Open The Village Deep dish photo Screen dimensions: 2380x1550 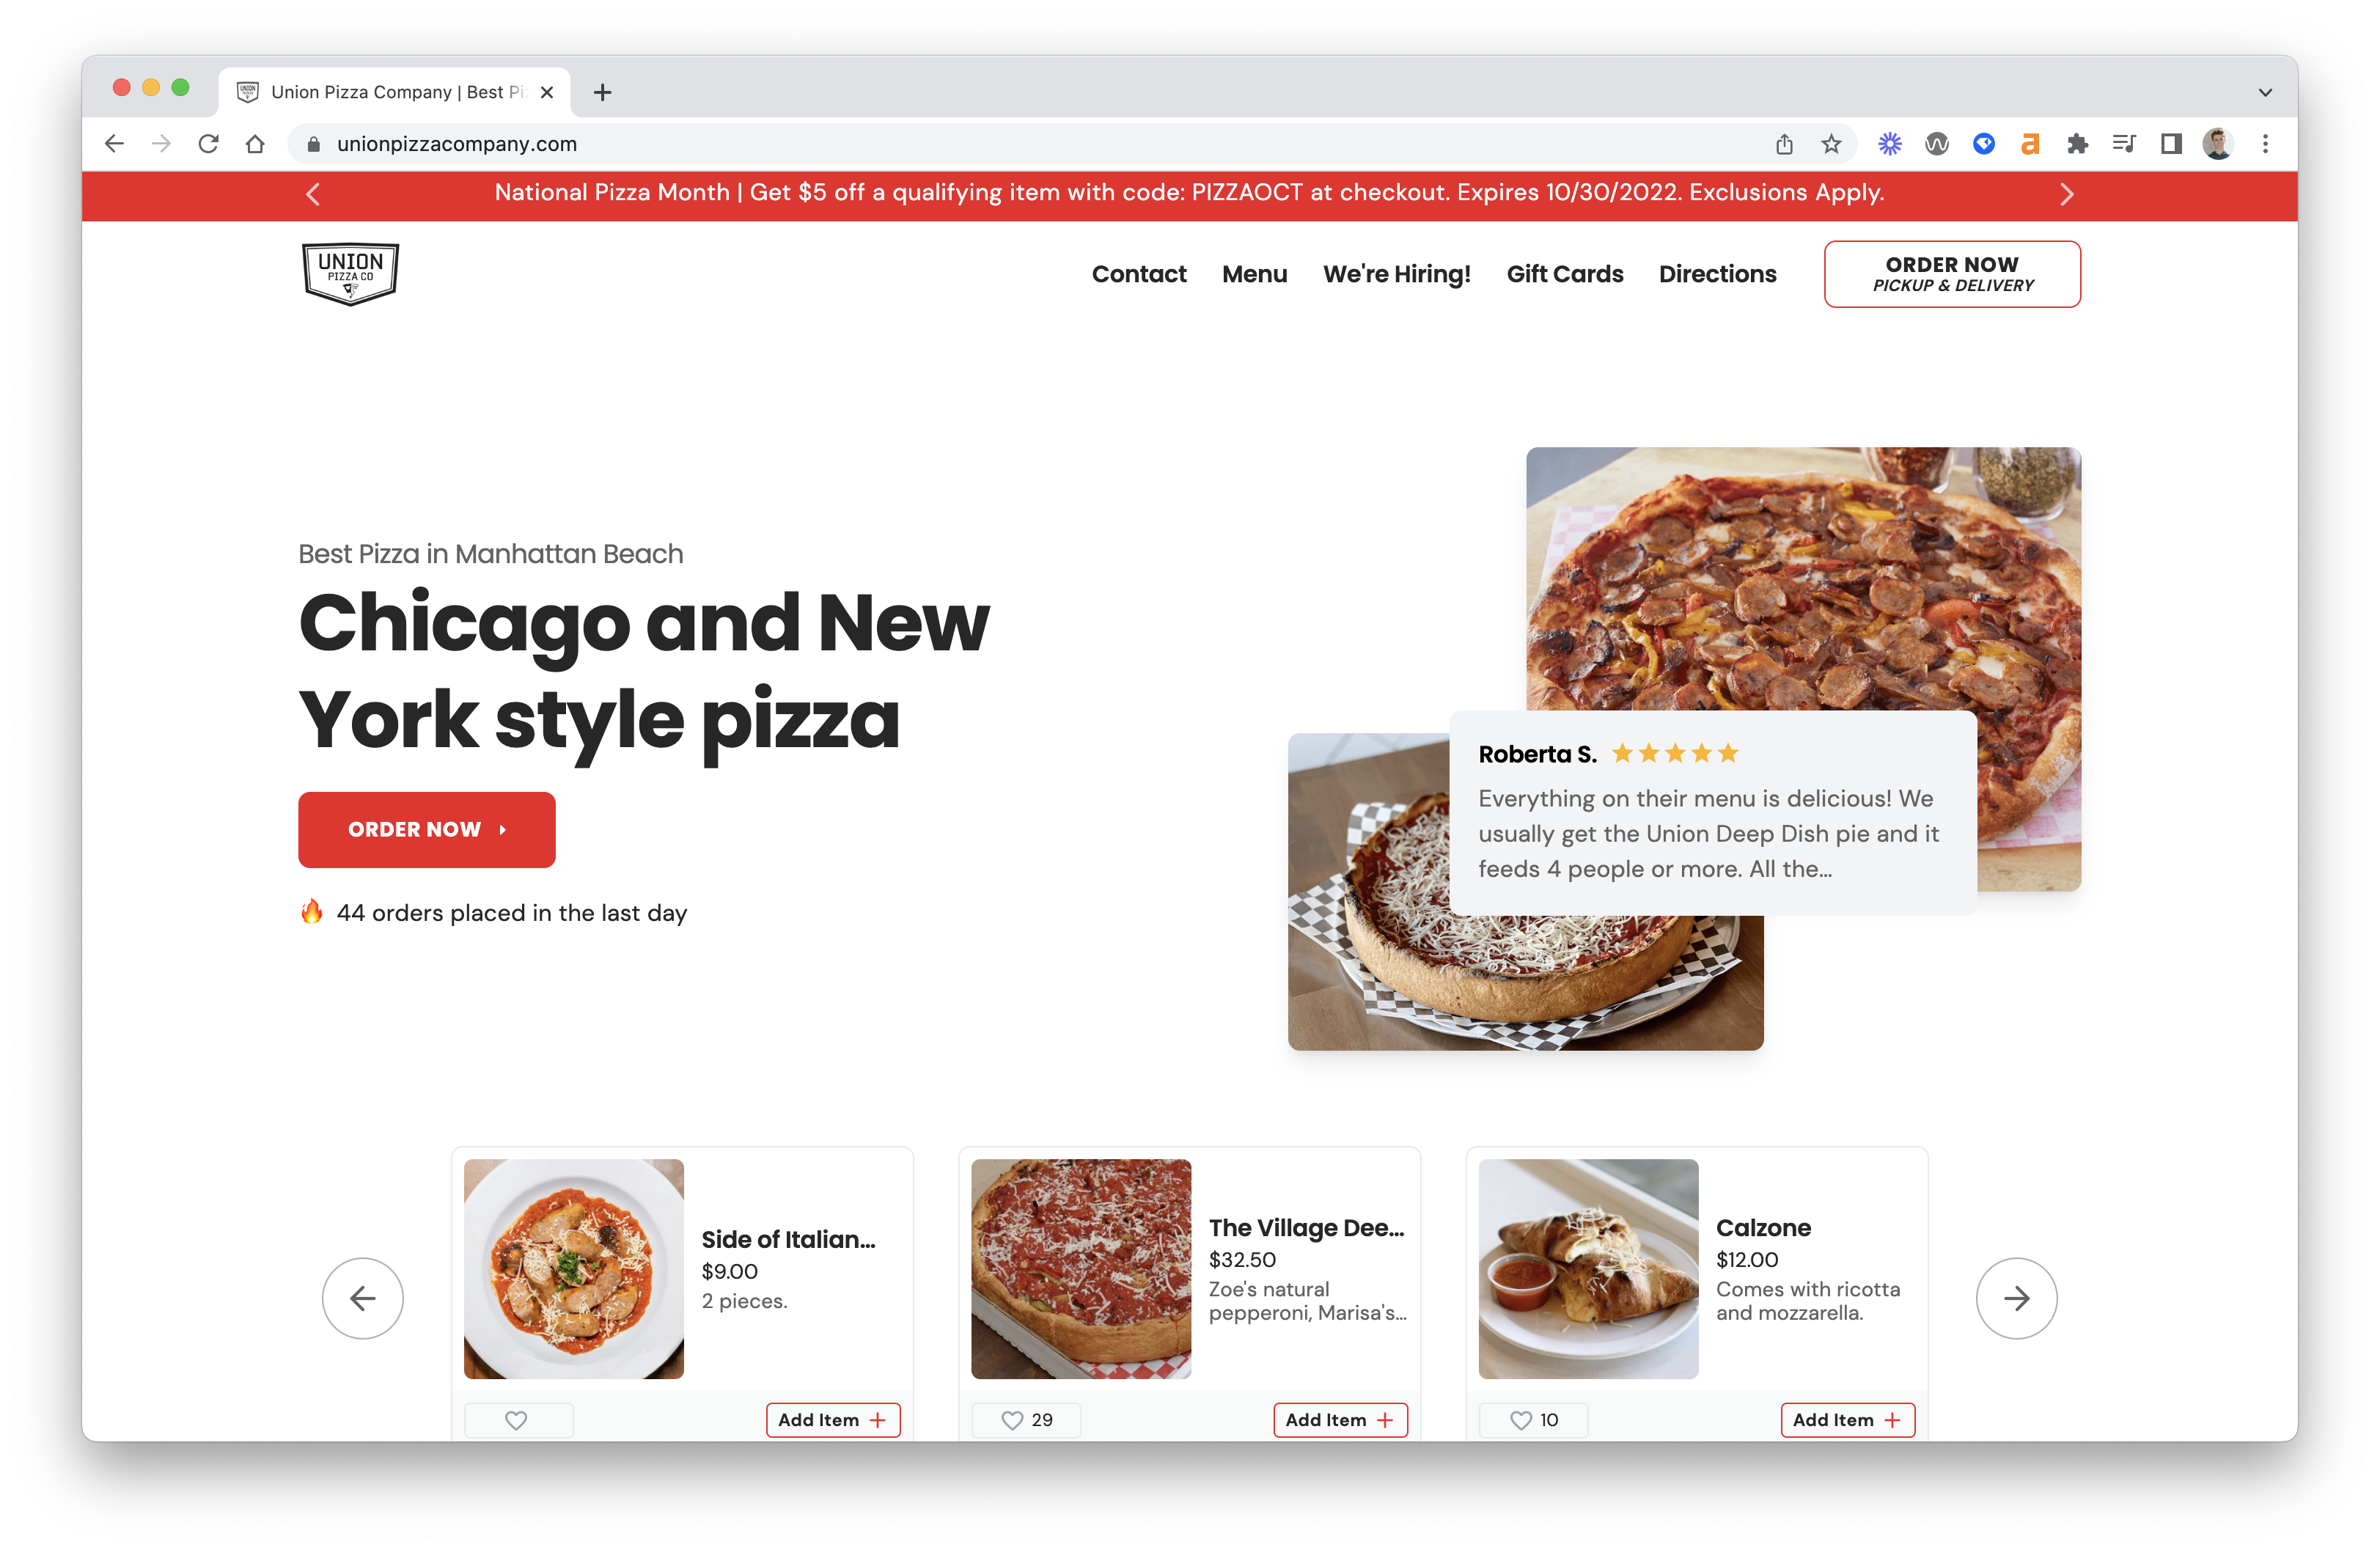[x=1080, y=1268]
